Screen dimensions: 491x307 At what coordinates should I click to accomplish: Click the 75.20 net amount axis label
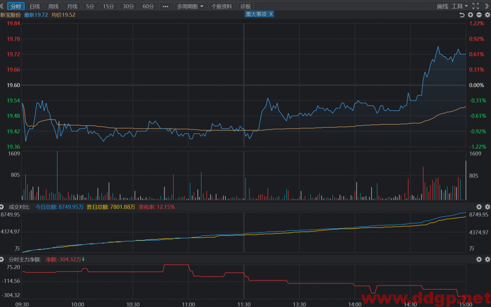click(13, 267)
